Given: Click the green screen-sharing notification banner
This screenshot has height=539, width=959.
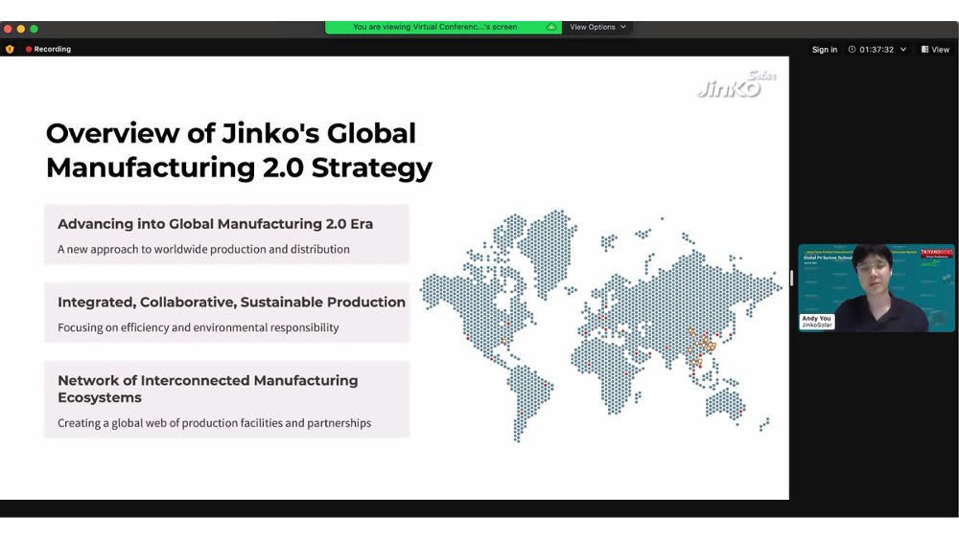Looking at the screenshot, I should point(443,27).
